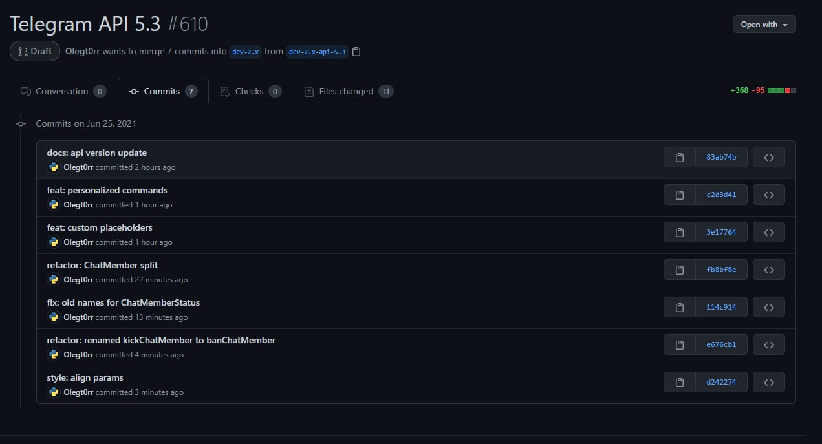Copy SHA for commit 83ab74b
The height and width of the screenshot is (444, 822).
(x=680, y=157)
